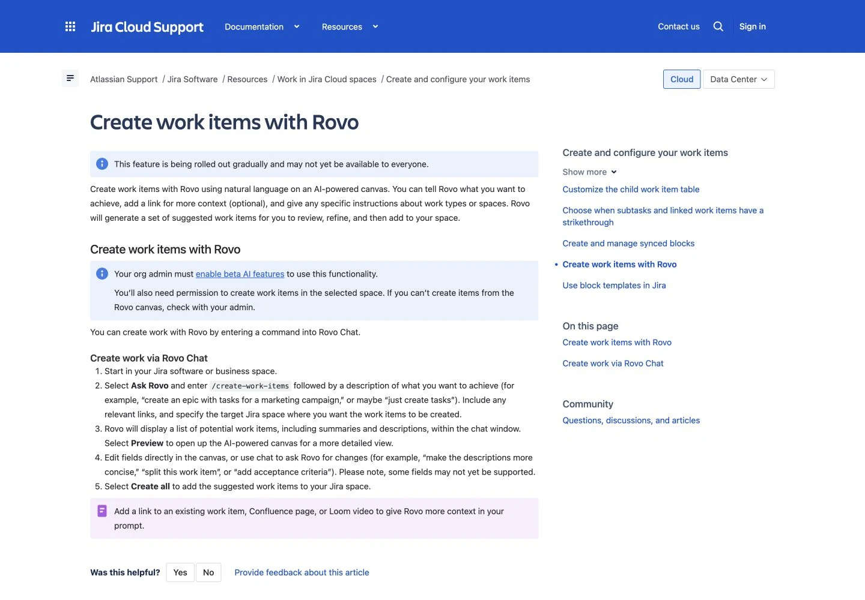This screenshot has width=865, height=600.
Task: Open Work in Jira Cloud spaces breadcrumb
Action: pyautogui.click(x=327, y=79)
